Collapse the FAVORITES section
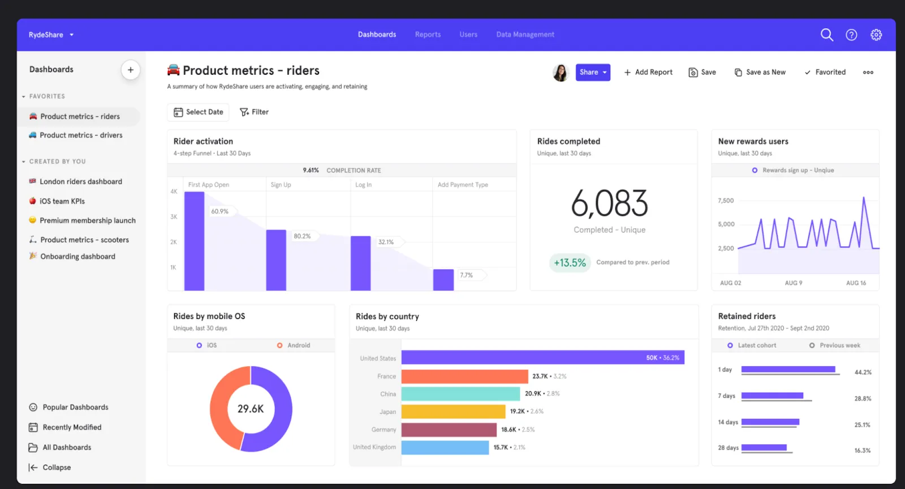 tap(24, 97)
